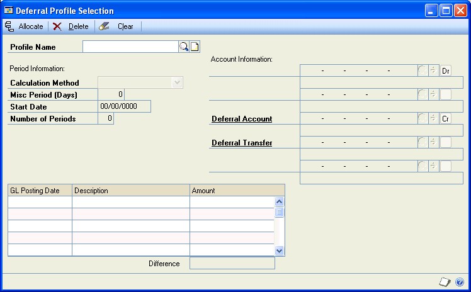Viewport: 471px width, 292px height.
Task: Click the Clear toolbar button
Action: pos(116,26)
